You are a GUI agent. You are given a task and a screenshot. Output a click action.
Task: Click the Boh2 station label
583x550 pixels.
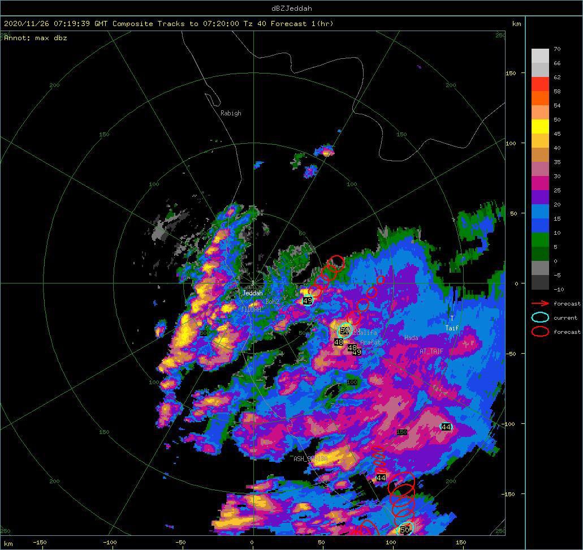coord(272,302)
